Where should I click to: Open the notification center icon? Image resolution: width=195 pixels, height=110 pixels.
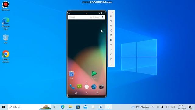190,107
